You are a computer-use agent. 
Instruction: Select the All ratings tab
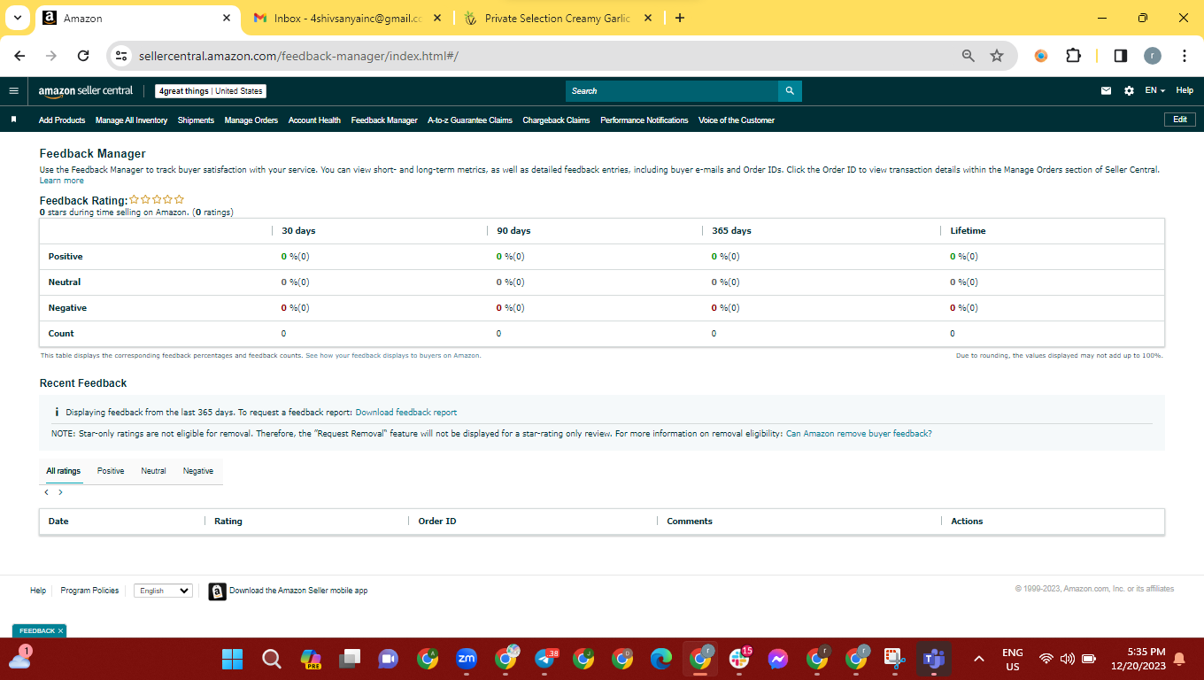pyautogui.click(x=64, y=471)
